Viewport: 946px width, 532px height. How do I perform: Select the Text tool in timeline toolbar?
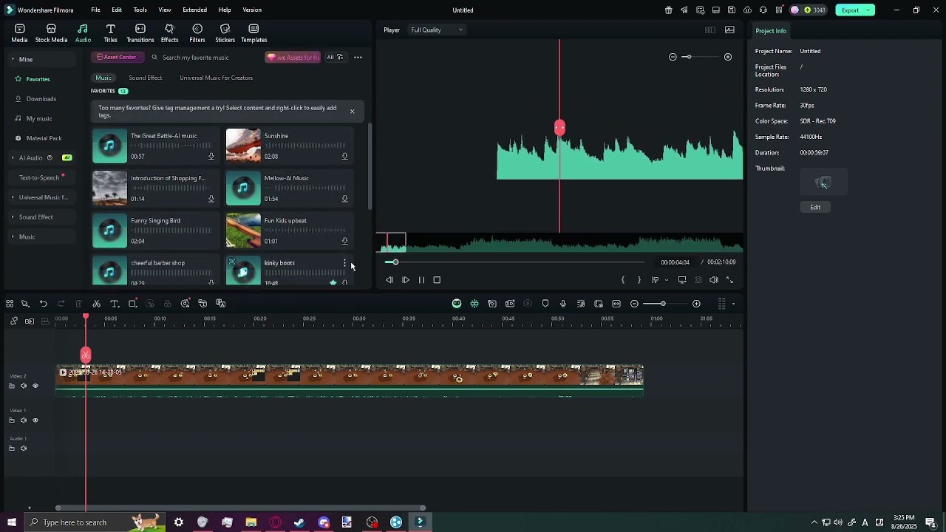(x=115, y=304)
